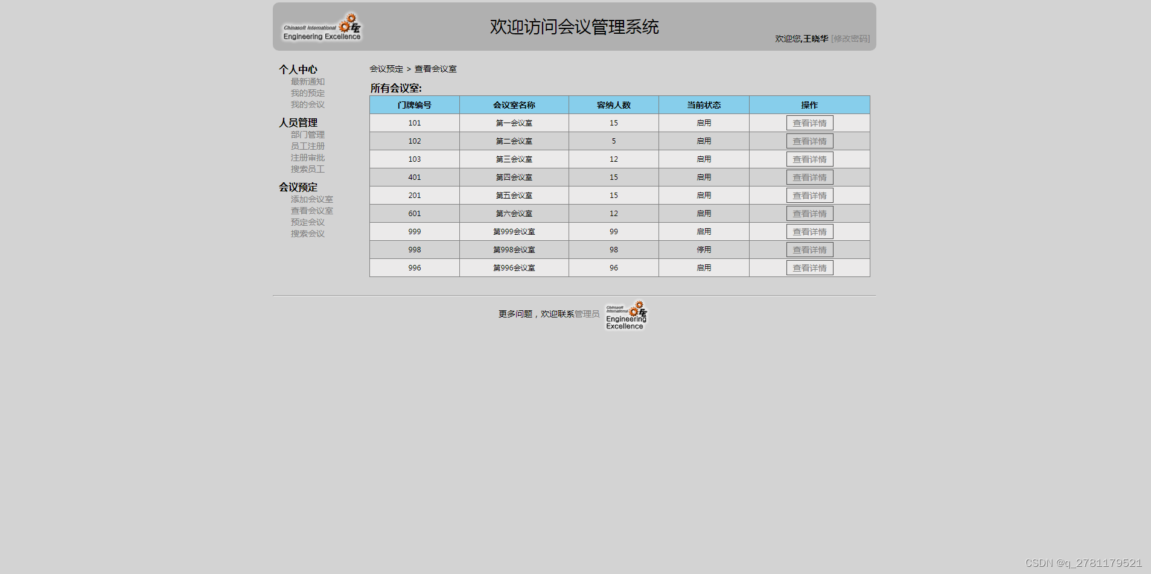Go to 注册审批 page
Viewport: 1151px width, 574px height.
tap(308, 158)
